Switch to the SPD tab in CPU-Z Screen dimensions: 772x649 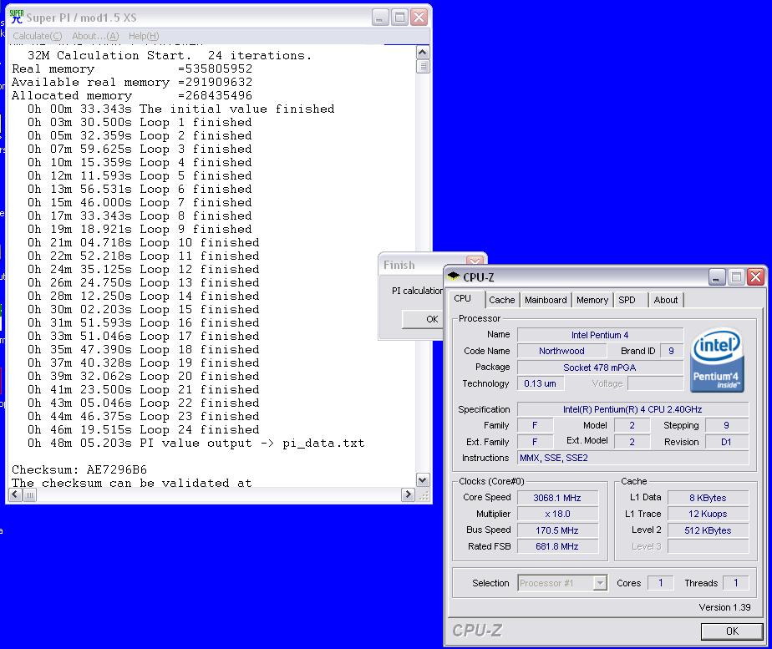tap(627, 300)
